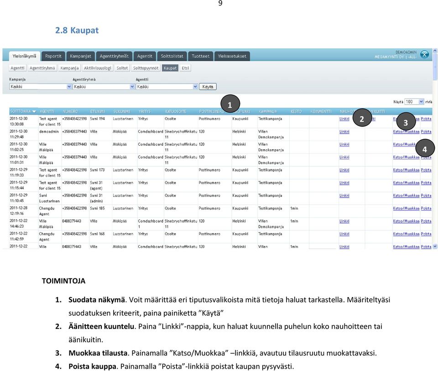Sort by the Agentti column header

[47, 111]
